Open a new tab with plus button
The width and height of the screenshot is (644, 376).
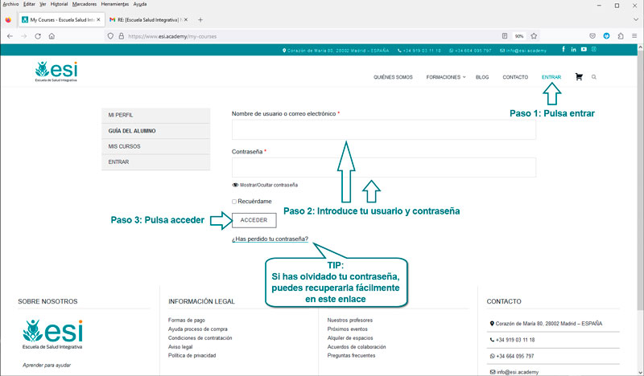click(x=200, y=19)
